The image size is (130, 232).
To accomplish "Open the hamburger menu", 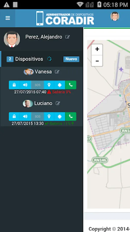I will 8,18.
